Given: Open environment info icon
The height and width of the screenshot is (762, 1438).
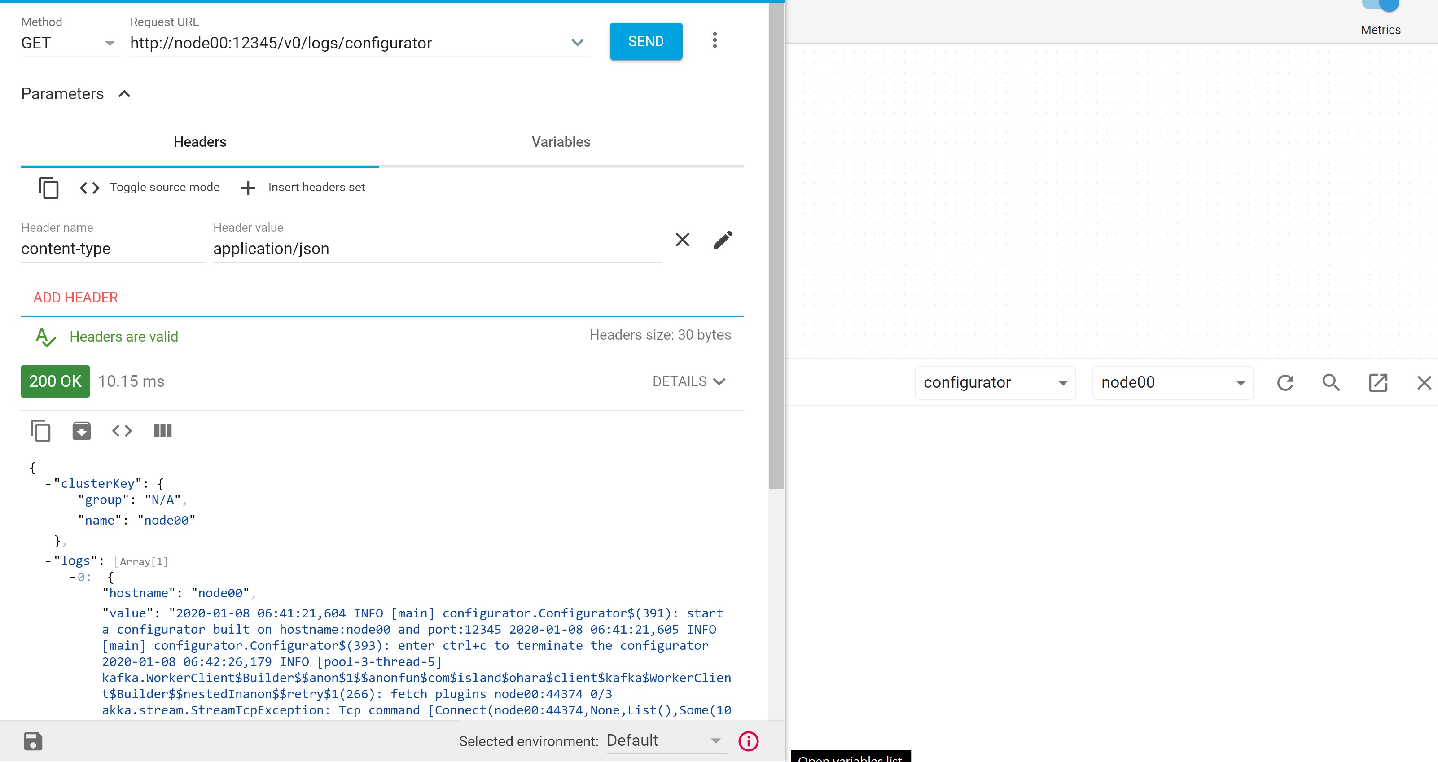Looking at the screenshot, I should coord(748,741).
